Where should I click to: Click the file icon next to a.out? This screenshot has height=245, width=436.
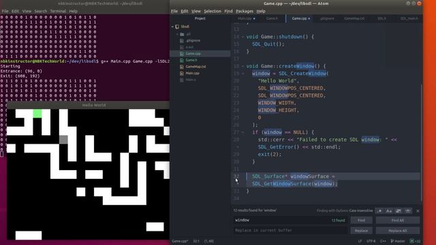pyautogui.click(x=182, y=47)
